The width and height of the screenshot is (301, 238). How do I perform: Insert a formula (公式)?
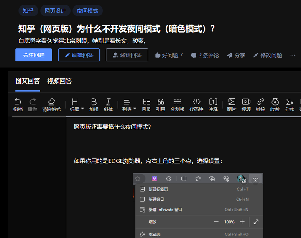point(289,105)
